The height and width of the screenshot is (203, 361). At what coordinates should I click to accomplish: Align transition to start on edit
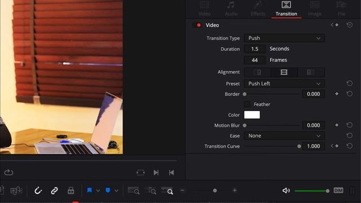pyautogui.click(x=311, y=72)
